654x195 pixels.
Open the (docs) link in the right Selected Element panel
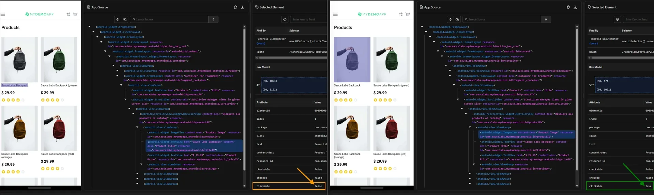pos(593,44)
